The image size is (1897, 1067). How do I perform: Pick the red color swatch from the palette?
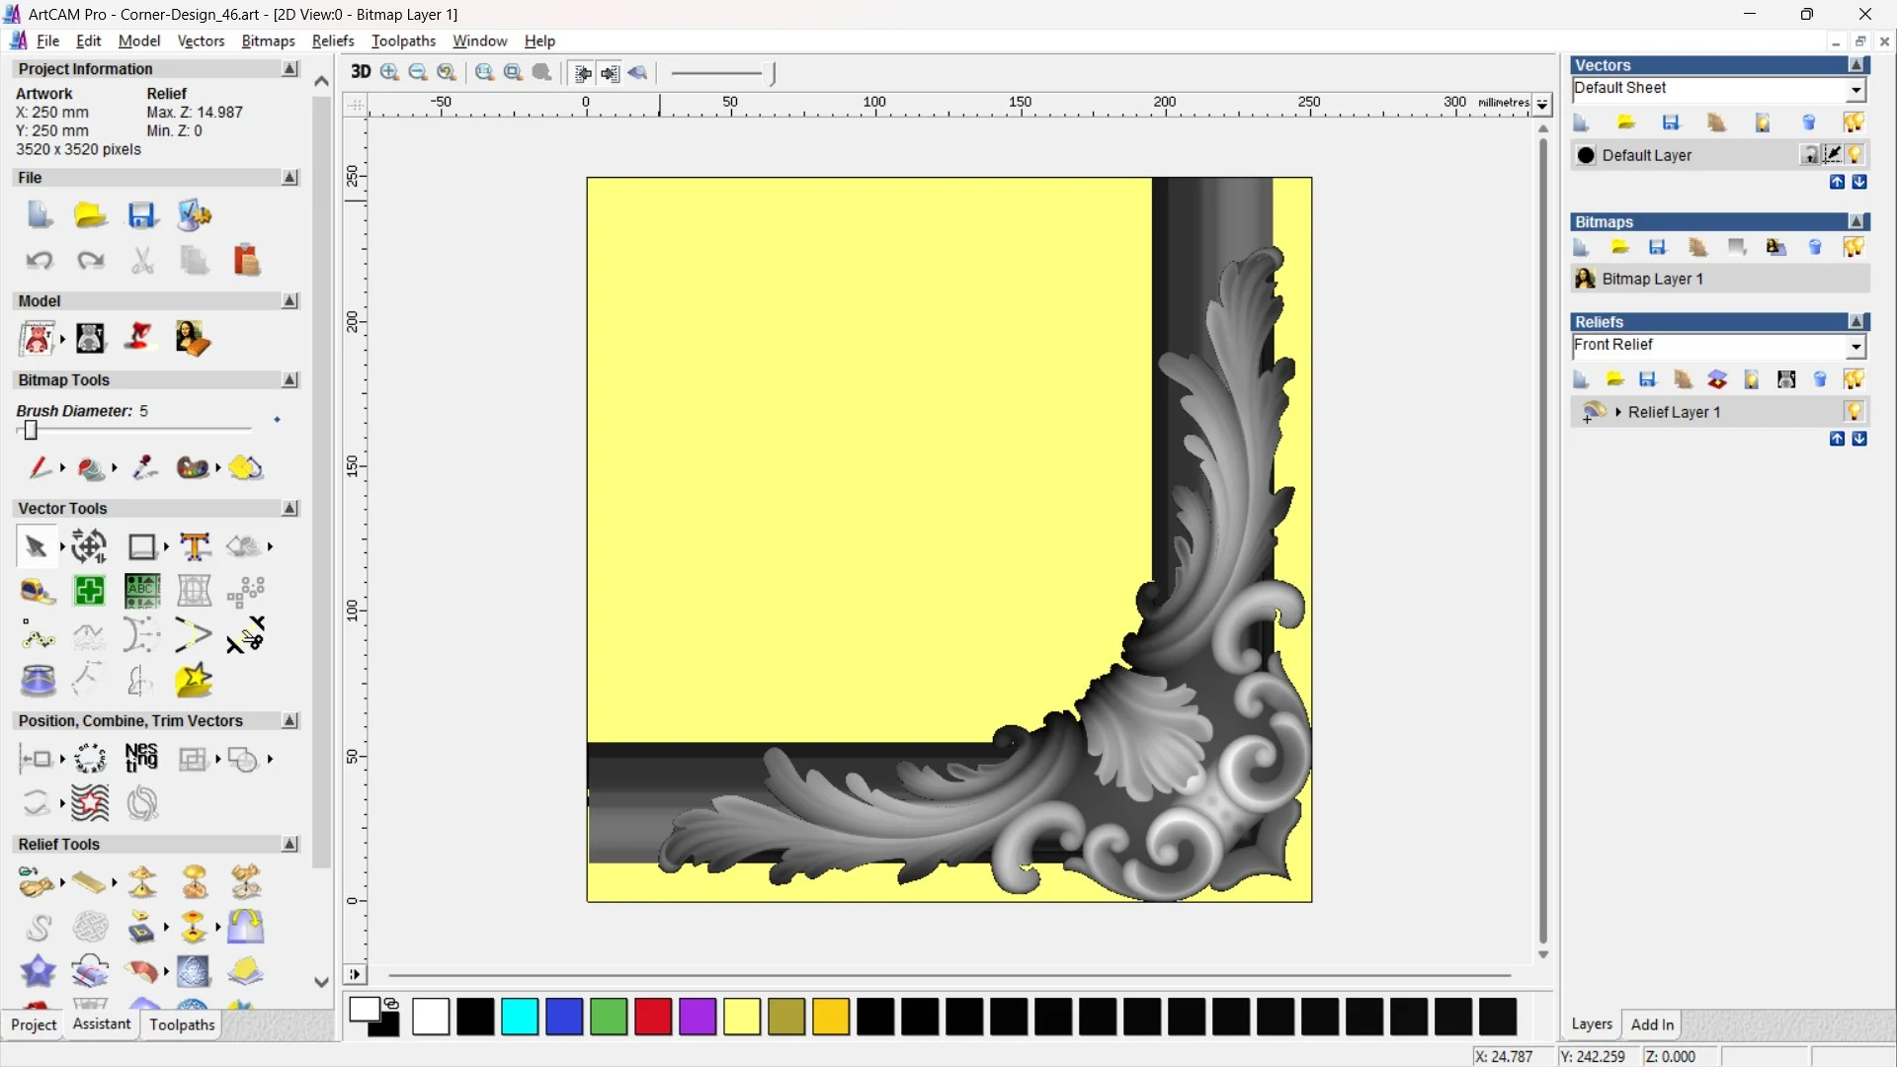(x=652, y=1017)
